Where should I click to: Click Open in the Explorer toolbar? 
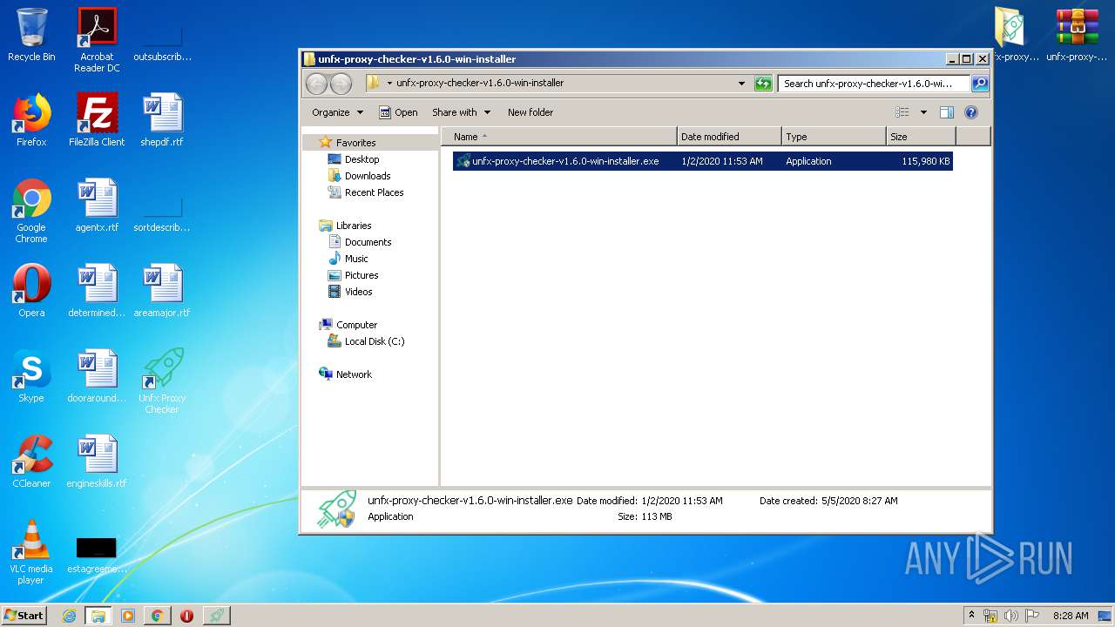pos(398,112)
